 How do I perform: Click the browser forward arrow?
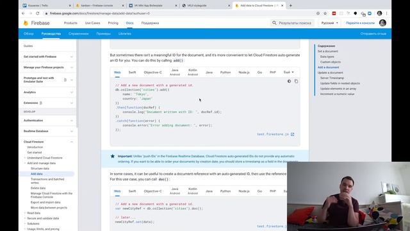click(x=31, y=13)
